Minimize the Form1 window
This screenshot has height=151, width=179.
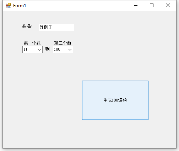click(136, 5)
